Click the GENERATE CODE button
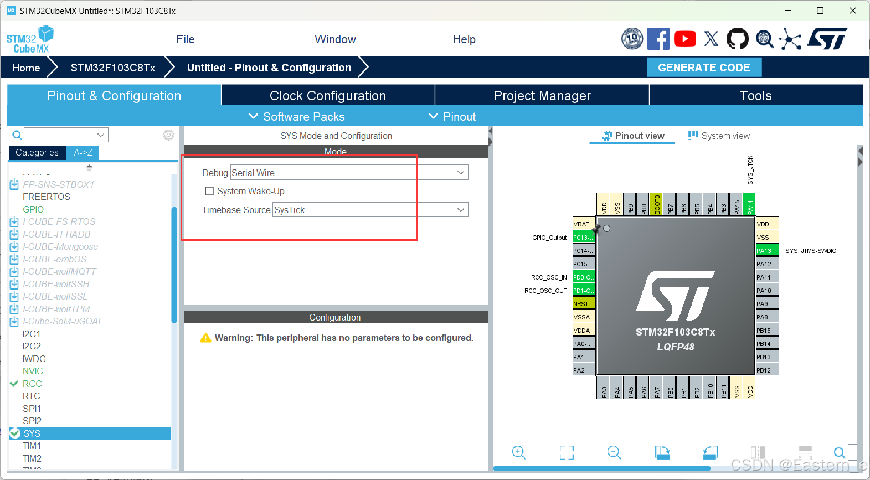Viewport: 870px width, 480px height. pyautogui.click(x=704, y=68)
